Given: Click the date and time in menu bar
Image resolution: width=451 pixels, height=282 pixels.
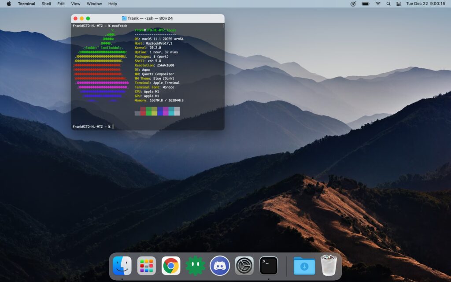Looking at the screenshot, I should pos(425,4).
